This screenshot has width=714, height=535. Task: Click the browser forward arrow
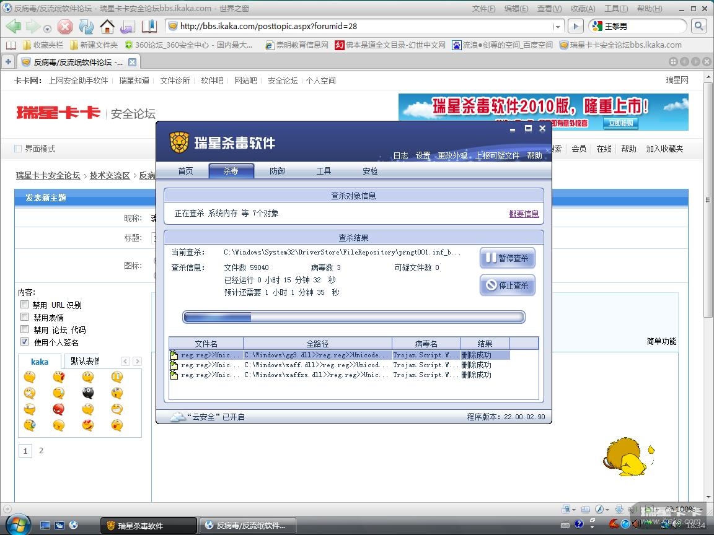tap(32, 27)
